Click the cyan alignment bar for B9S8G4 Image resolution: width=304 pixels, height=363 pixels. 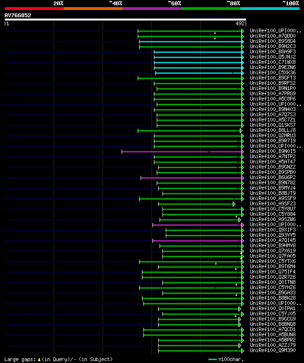pyautogui.click(x=190, y=41)
